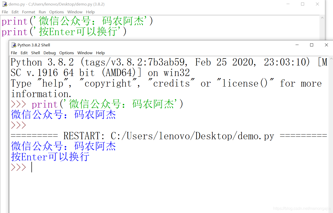Click the empty >>> prompt above RESTART

pos(18,125)
